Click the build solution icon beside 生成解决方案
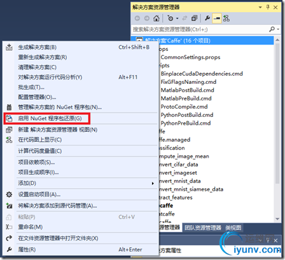This screenshot has height=260, width=285. [9, 47]
